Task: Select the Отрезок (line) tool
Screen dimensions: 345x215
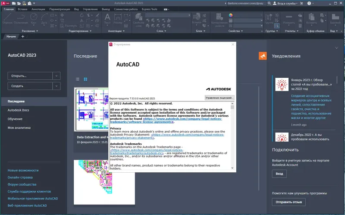Action: [7, 19]
